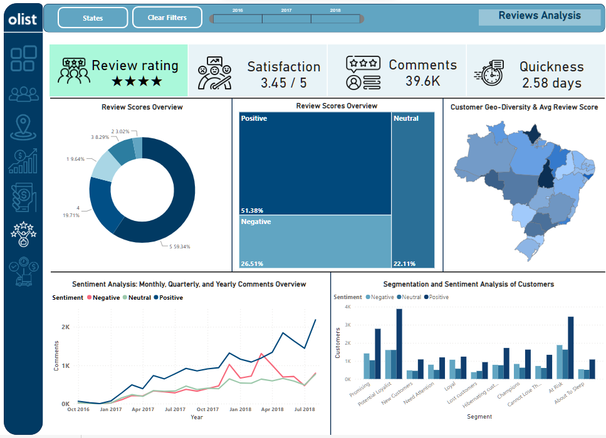Open the dashboard overview grid icon
This screenshot has height=438, width=606.
point(23,58)
